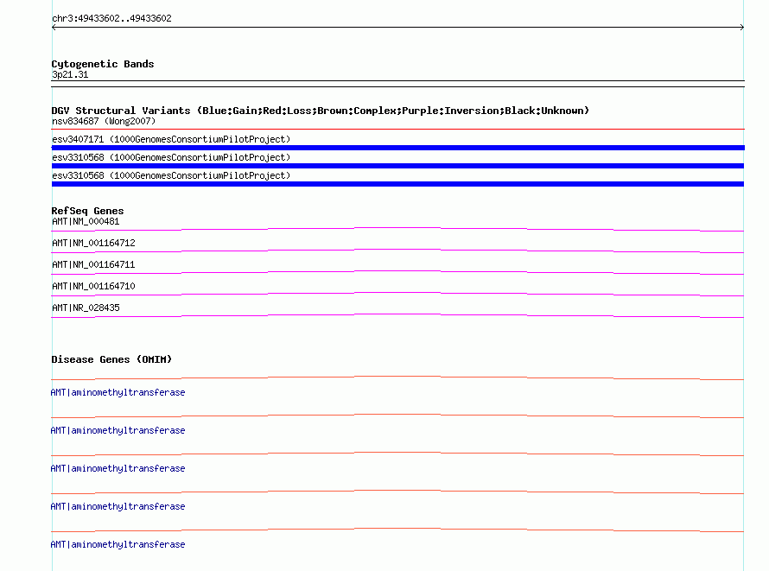This screenshot has height=571, width=769.
Task: Select the Cytogenetic Bands track title
Action: point(103,64)
